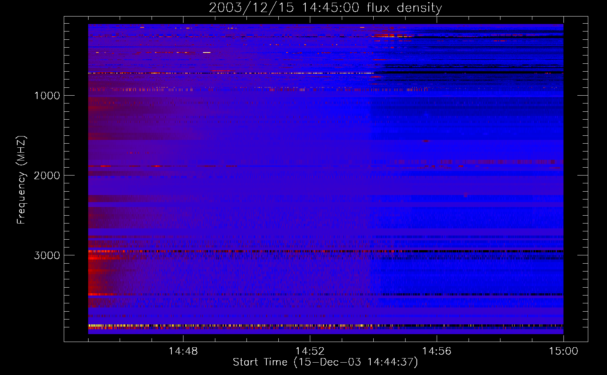Click the plot title '2003/12/15 14:45:00 flux density'
Viewport: 607px width, 375px height.
(x=325, y=7)
